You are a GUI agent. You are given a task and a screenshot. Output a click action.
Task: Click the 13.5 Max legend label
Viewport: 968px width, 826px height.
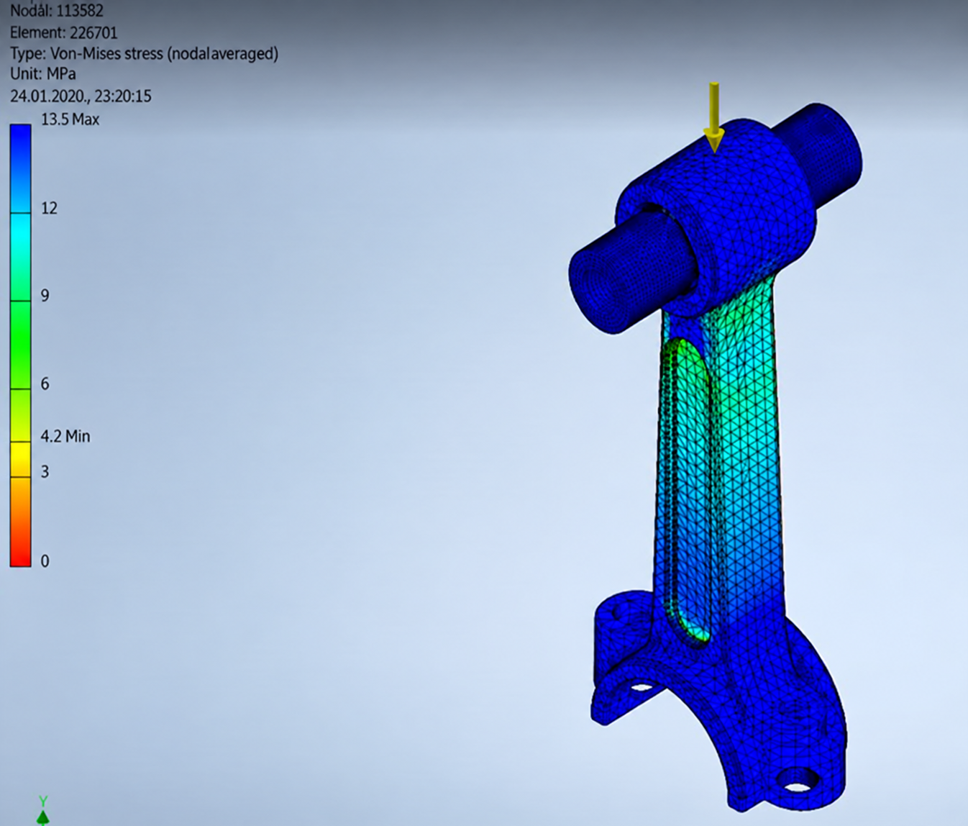(70, 119)
